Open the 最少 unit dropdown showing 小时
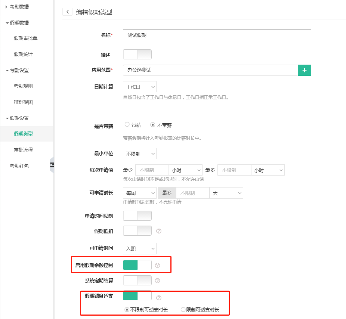Viewport: 346px width, 319px height. 186,170
